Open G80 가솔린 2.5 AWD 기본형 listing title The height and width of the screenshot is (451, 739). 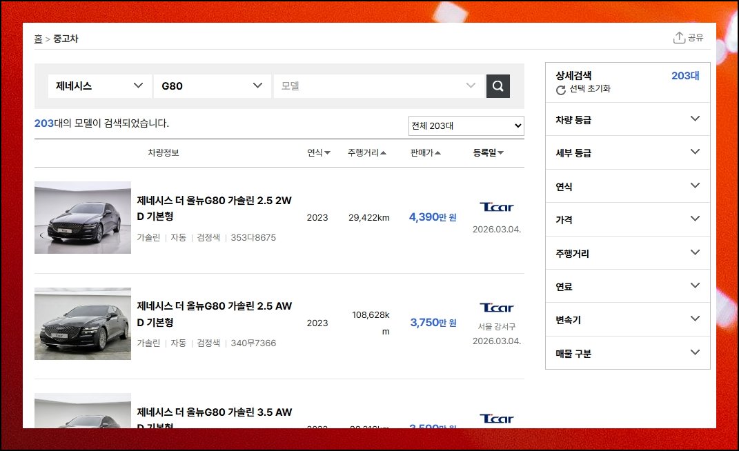(214, 314)
